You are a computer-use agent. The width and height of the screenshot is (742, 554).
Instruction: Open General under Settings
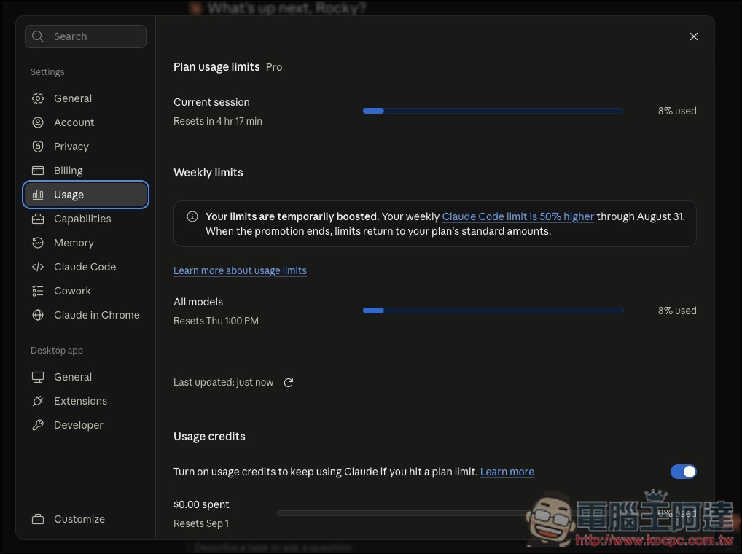[86, 98]
